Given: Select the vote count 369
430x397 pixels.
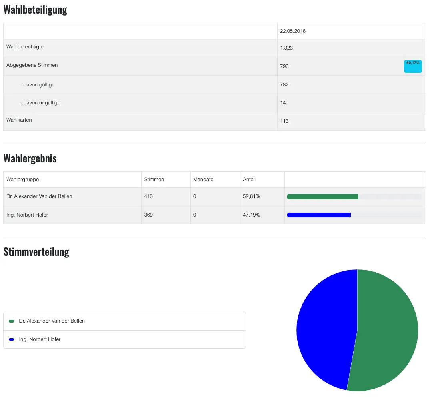Looking at the screenshot, I should [x=148, y=215].
